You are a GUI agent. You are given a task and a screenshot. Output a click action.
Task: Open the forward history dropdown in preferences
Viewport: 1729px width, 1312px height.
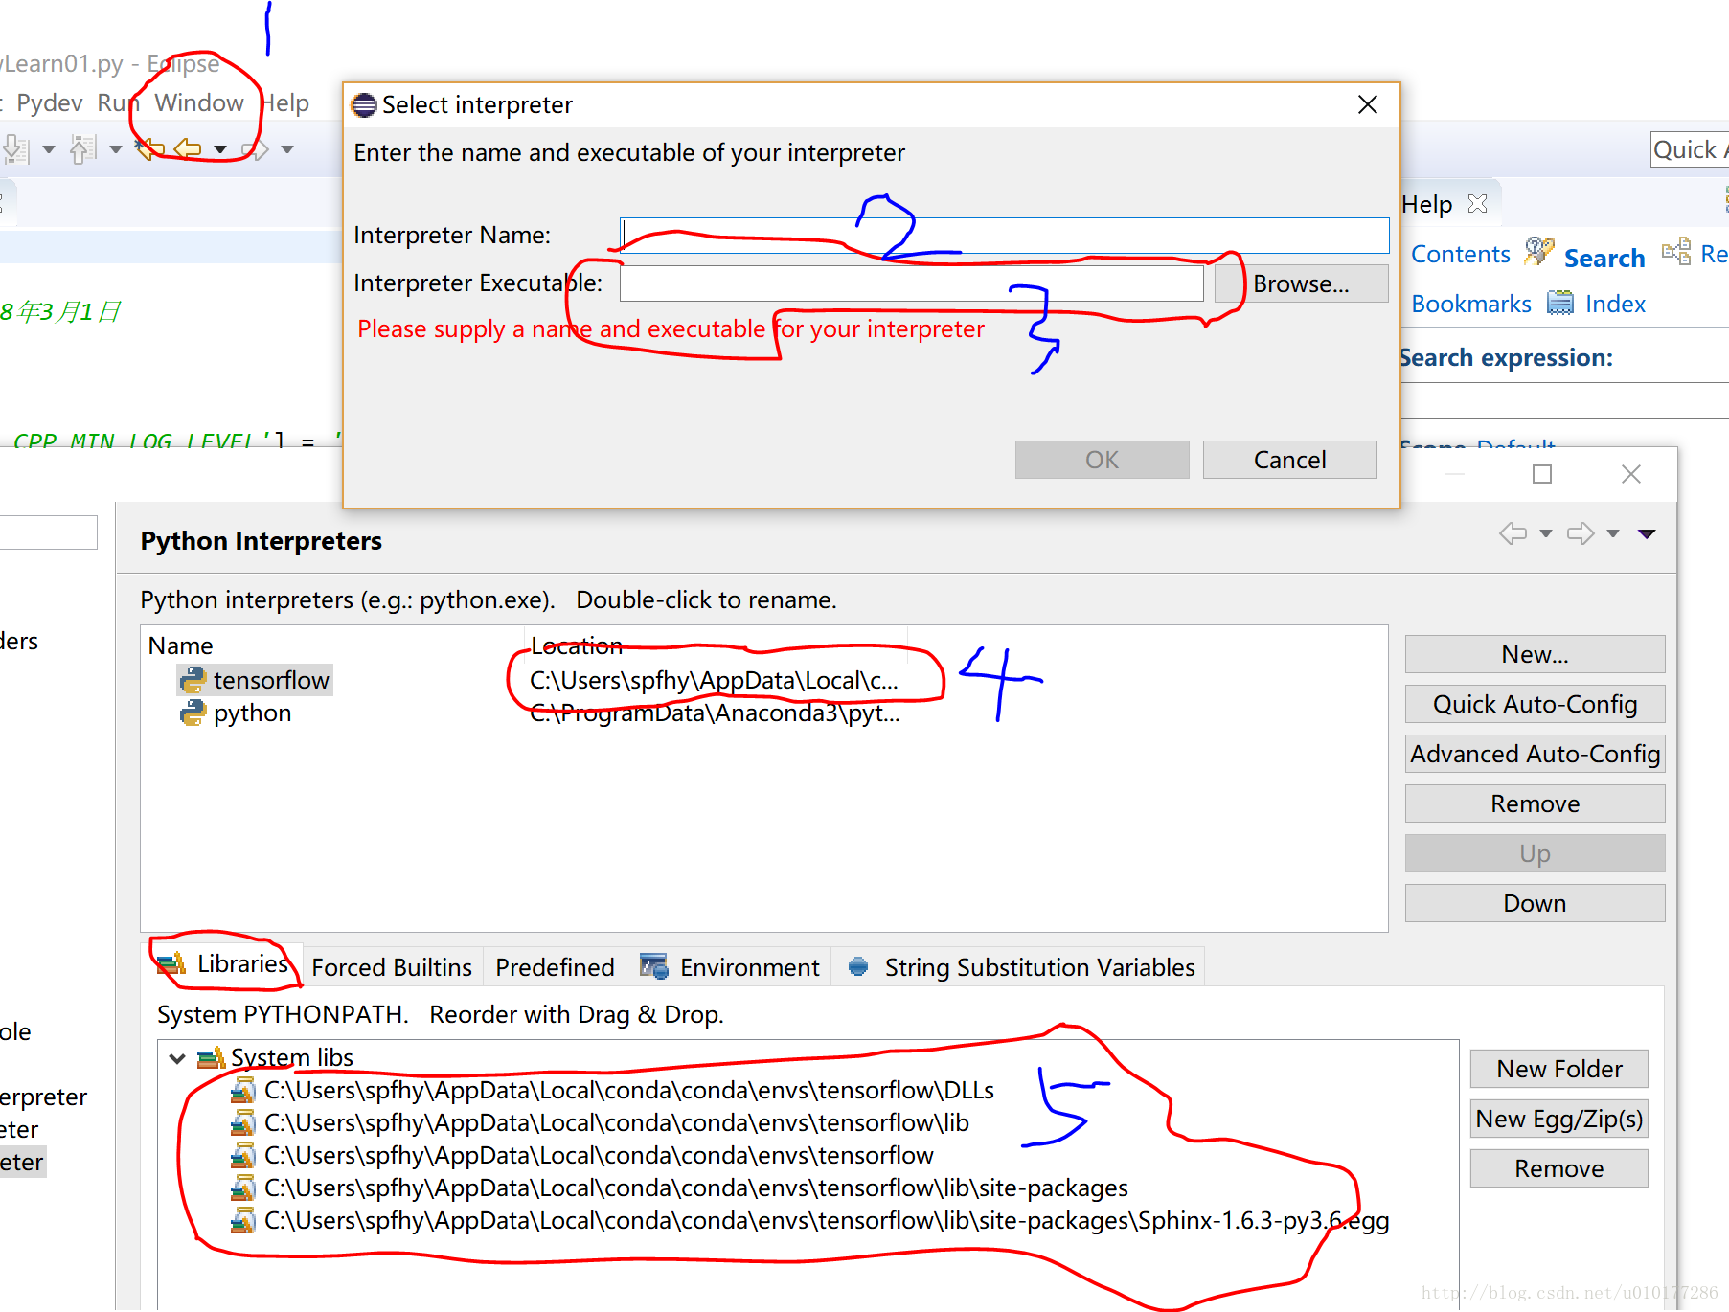pos(1613,533)
